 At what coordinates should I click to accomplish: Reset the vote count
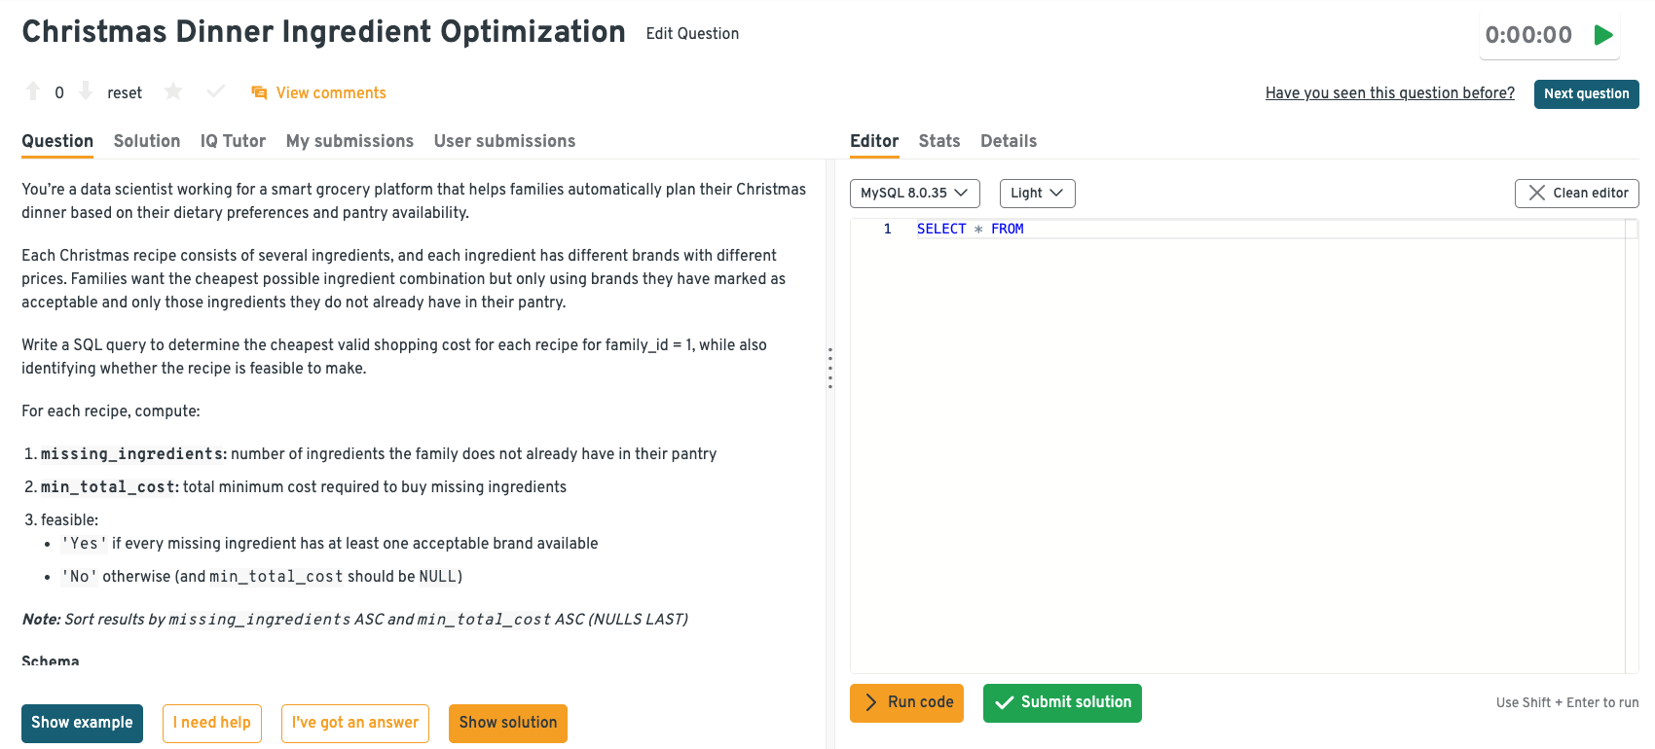(125, 93)
